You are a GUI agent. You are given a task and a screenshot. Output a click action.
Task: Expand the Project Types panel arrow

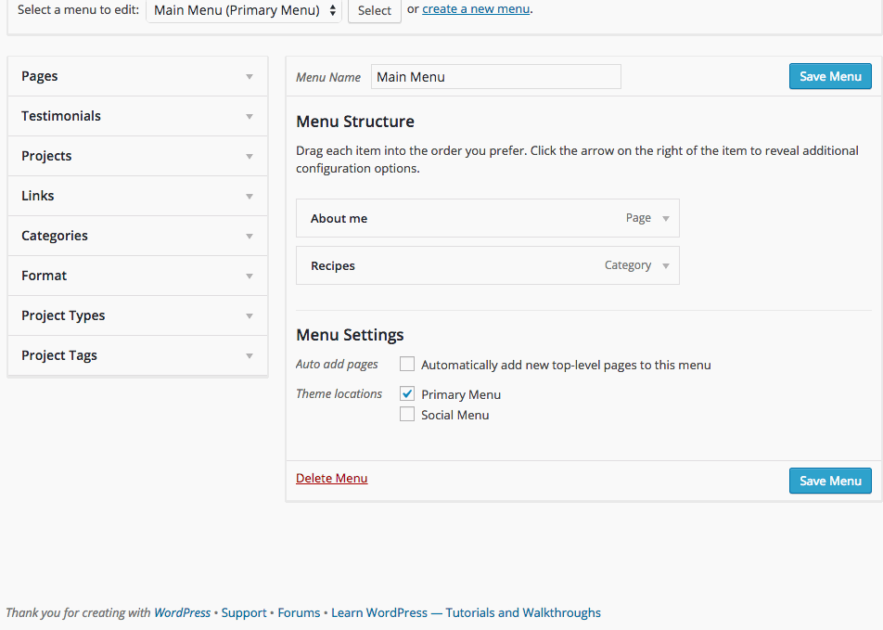[x=250, y=316]
